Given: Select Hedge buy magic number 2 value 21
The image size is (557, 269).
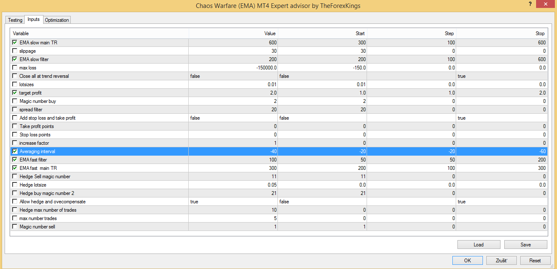Looking at the screenshot, I should (x=233, y=193).
